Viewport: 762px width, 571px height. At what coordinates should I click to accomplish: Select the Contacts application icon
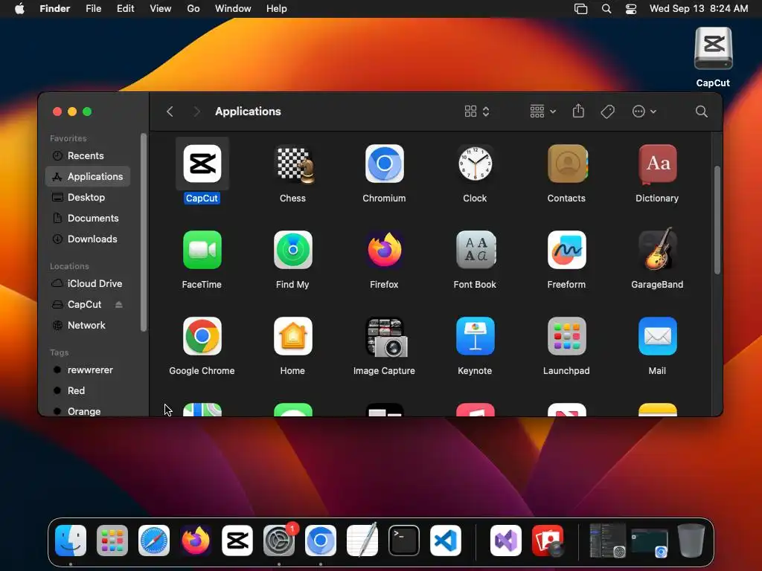coord(566,164)
